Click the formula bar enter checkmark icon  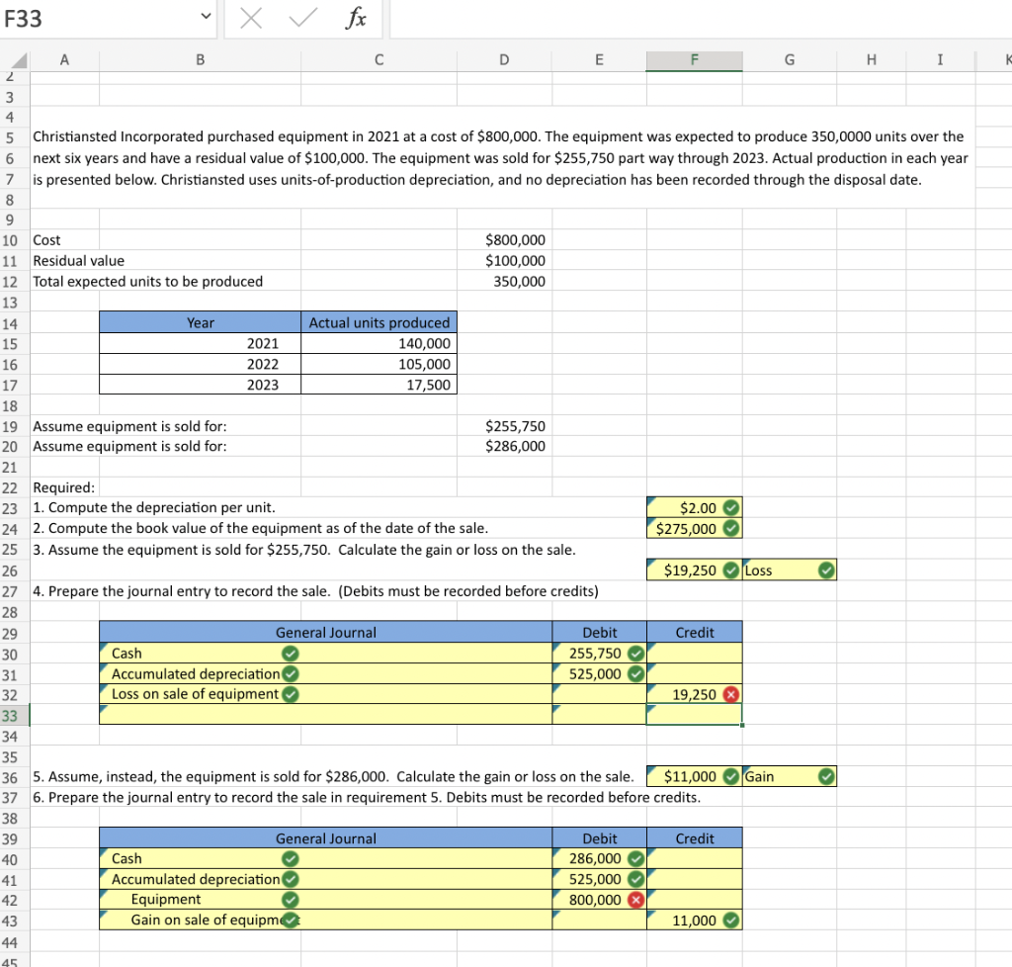[x=302, y=18]
